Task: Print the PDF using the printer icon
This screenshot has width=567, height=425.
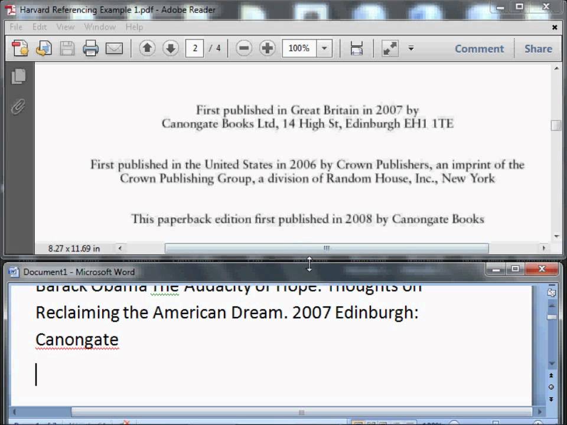Action: (90, 48)
